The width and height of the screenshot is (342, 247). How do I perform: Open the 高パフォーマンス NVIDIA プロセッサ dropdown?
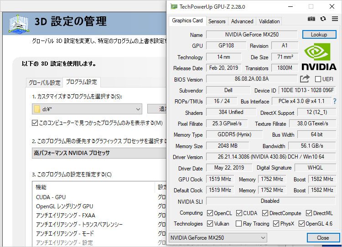click(x=99, y=153)
